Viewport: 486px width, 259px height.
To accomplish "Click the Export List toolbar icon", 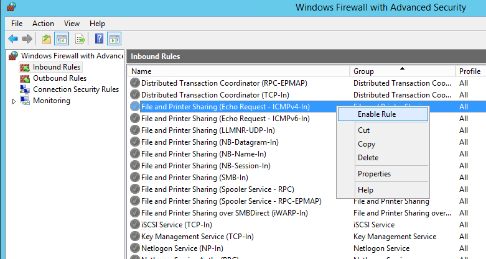I will tap(80, 39).
